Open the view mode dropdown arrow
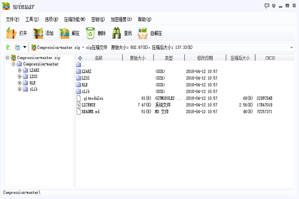299x199 pixels. pos(24,47)
